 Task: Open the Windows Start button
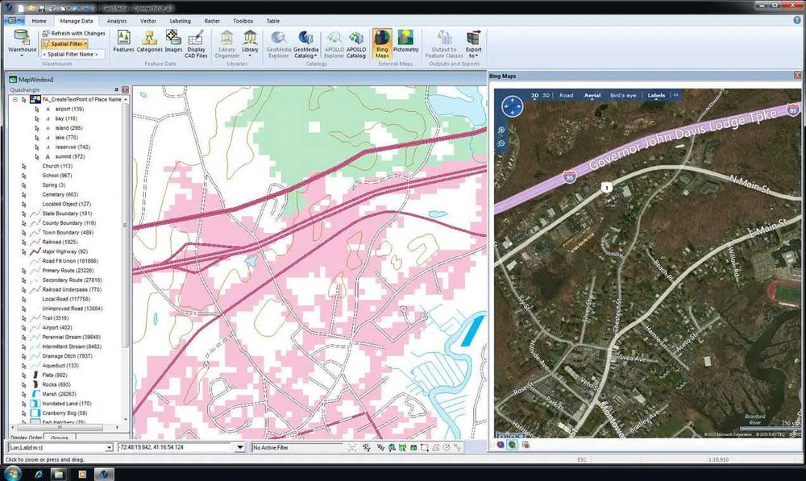[12, 473]
